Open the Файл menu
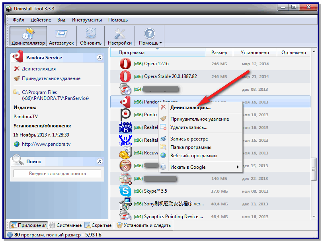Image resolution: width=322 pixels, height=242 pixels. point(18,20)
